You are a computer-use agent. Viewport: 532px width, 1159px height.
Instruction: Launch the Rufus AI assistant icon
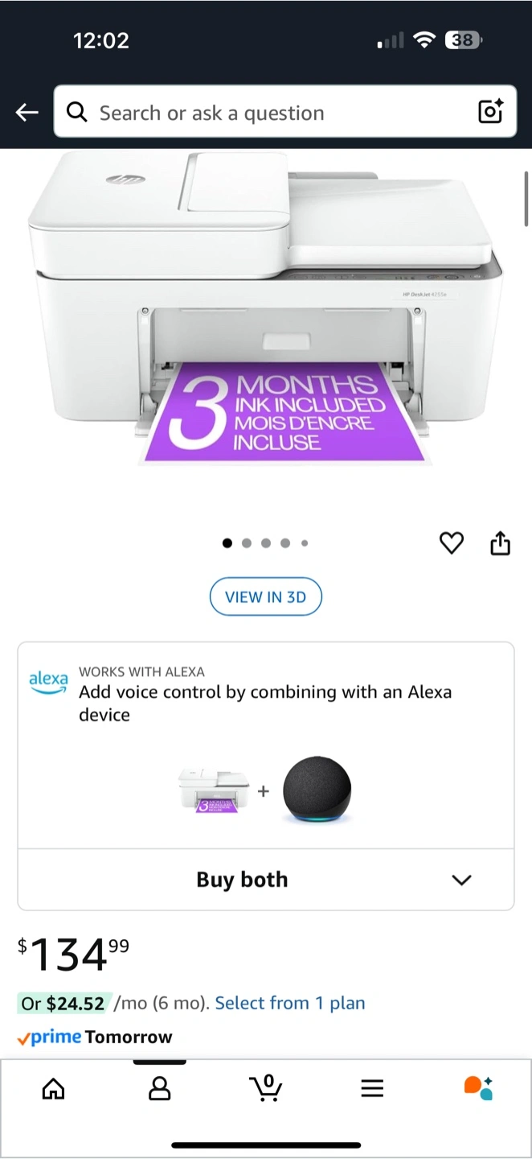[x=479, y=1088]
